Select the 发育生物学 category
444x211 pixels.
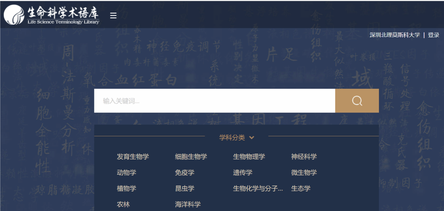click(133, 157)
